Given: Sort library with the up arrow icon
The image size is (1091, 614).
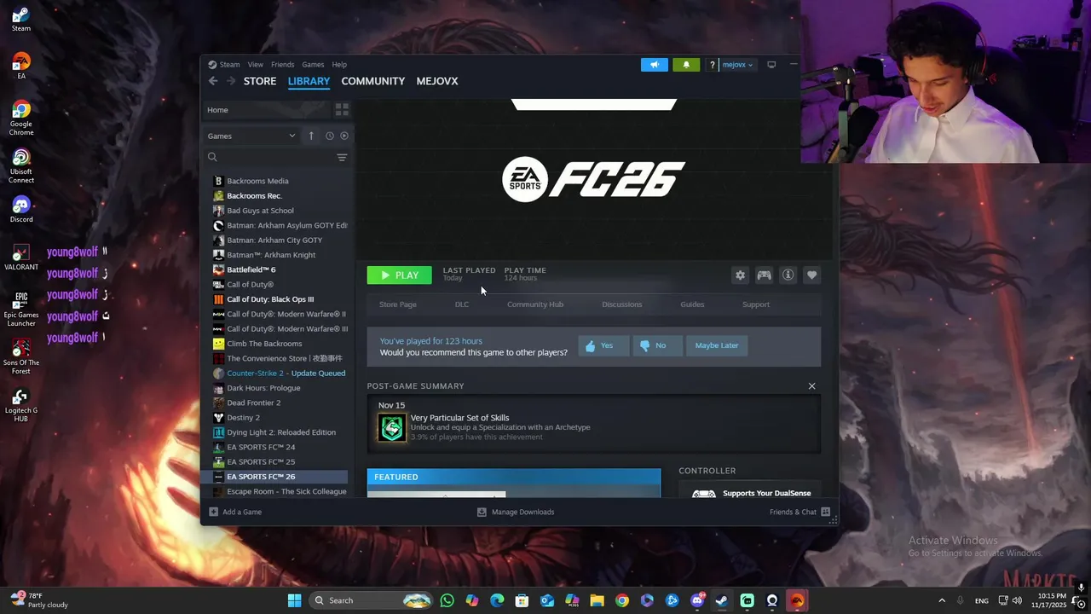Looking at the screenshot, I should point(311,136).
